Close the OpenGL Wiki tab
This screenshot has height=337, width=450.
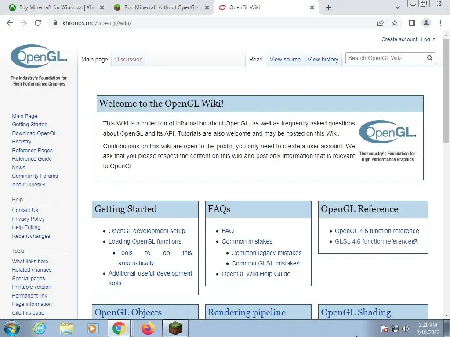pyautogui.click(x=312, y=7)
